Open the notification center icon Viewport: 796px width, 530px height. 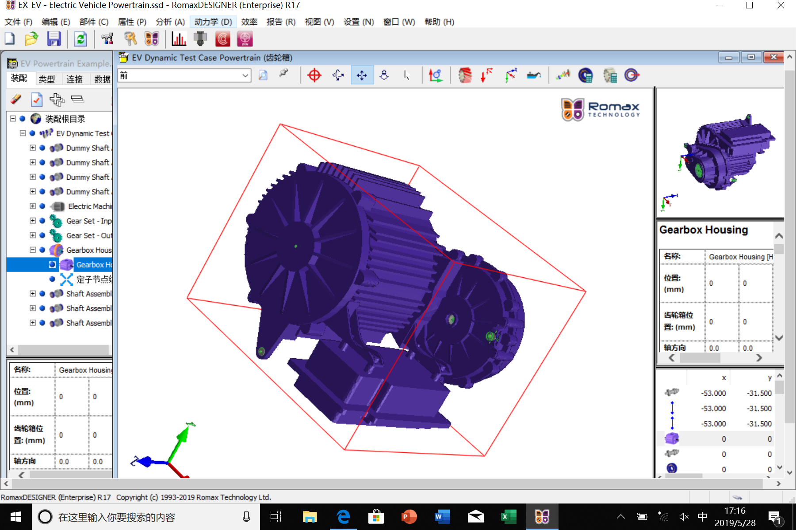click(x=775, y=517)
